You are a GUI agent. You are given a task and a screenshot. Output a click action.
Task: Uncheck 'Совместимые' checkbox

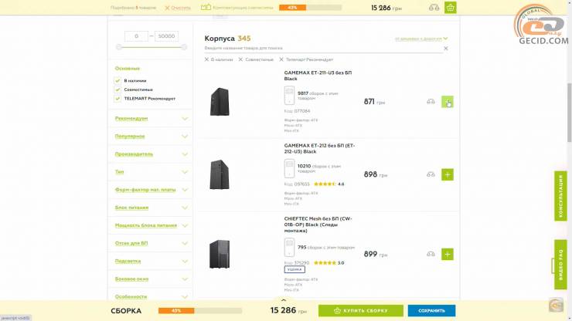tap(117, 90)
